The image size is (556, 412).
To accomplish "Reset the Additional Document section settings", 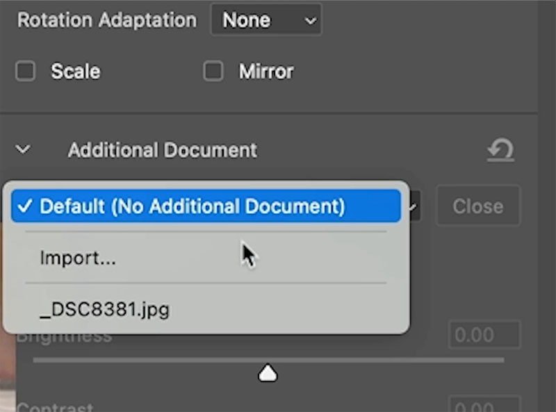I will pos(500,150).
